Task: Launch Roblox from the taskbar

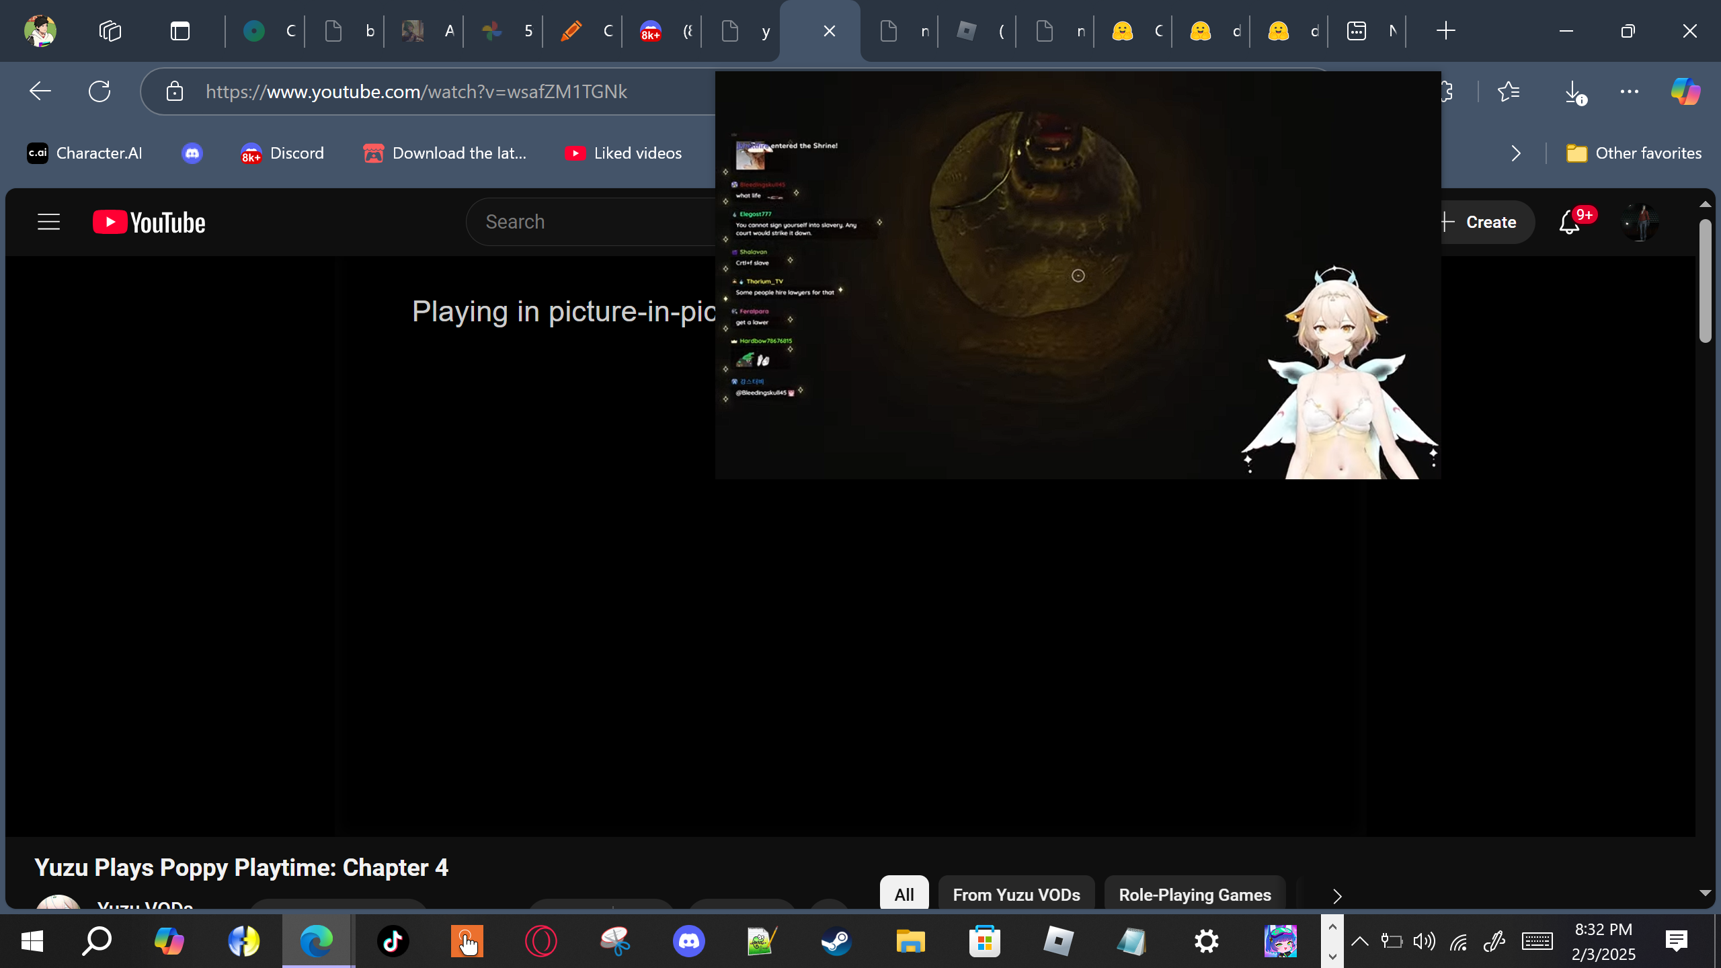Action: [1058, 941]
